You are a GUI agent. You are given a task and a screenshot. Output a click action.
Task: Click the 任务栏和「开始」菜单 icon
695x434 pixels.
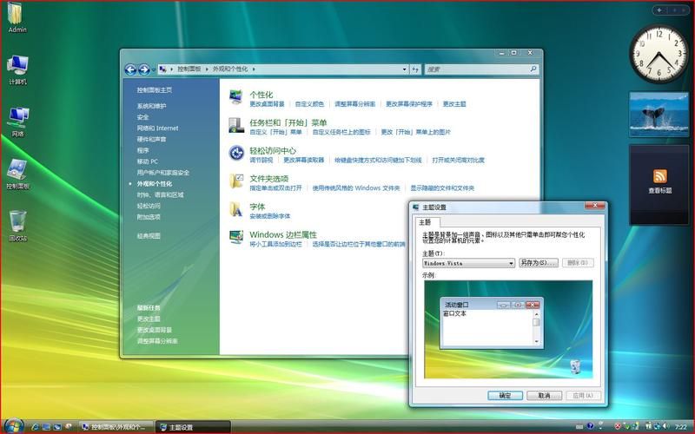pos(236,125)
